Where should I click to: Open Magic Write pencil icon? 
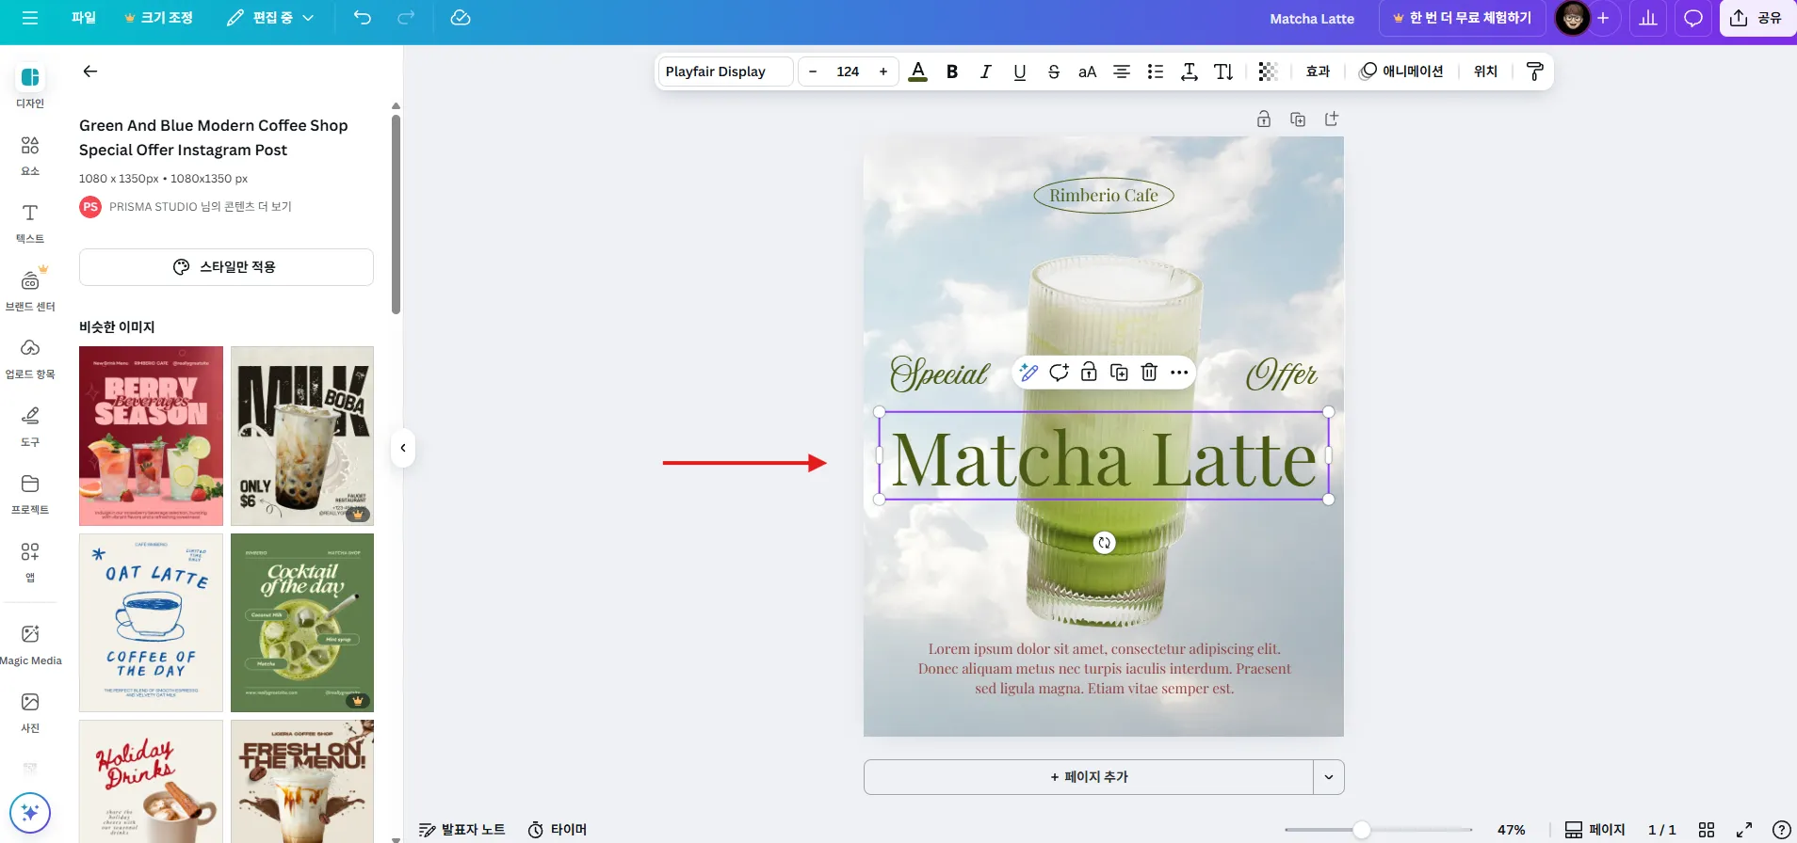click(1028, 373)
